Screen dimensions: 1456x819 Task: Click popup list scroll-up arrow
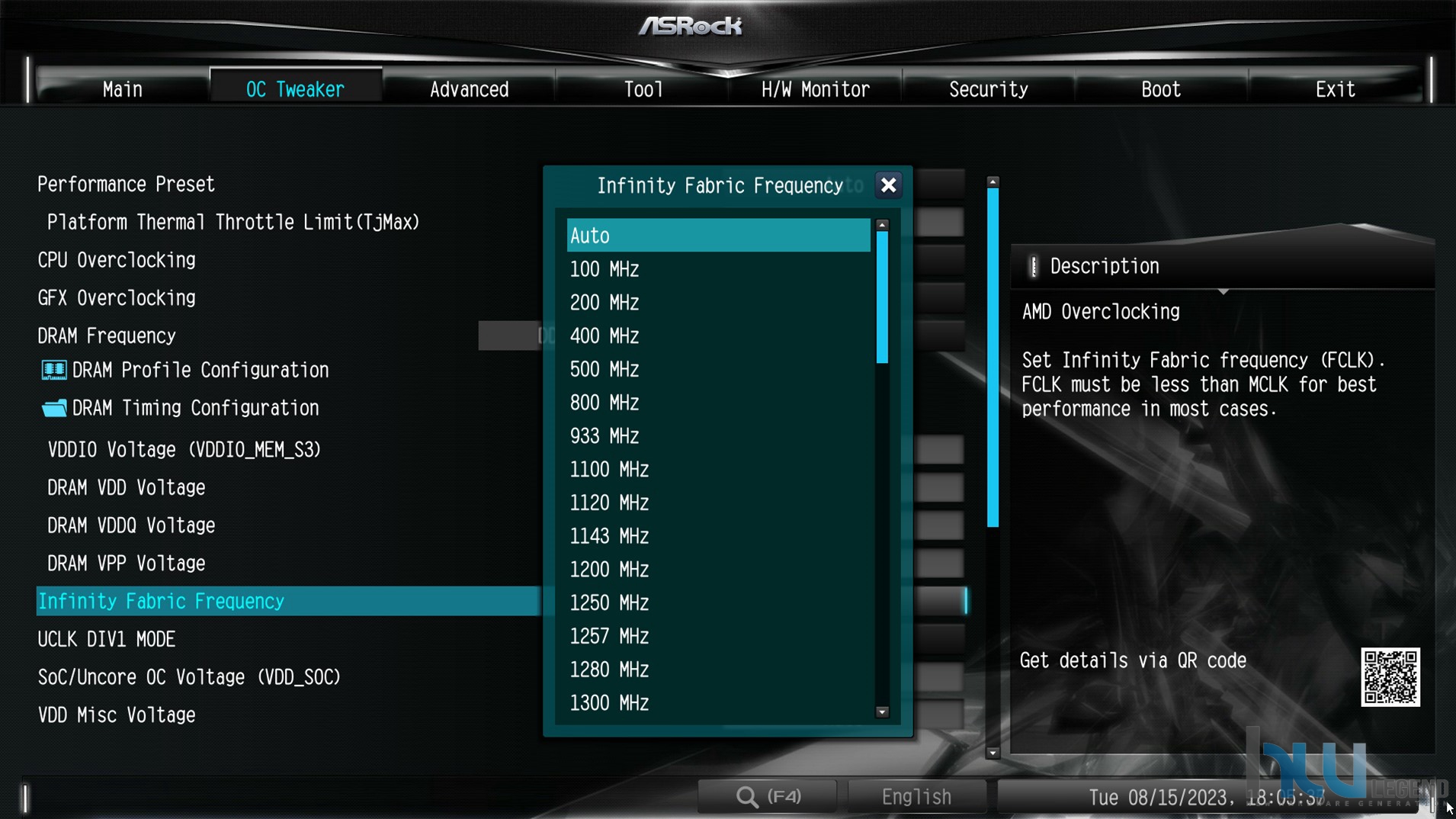tap(882, 225)
